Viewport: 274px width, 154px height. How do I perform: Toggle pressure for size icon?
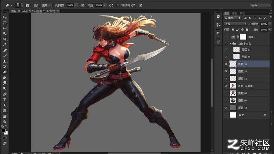141,6
